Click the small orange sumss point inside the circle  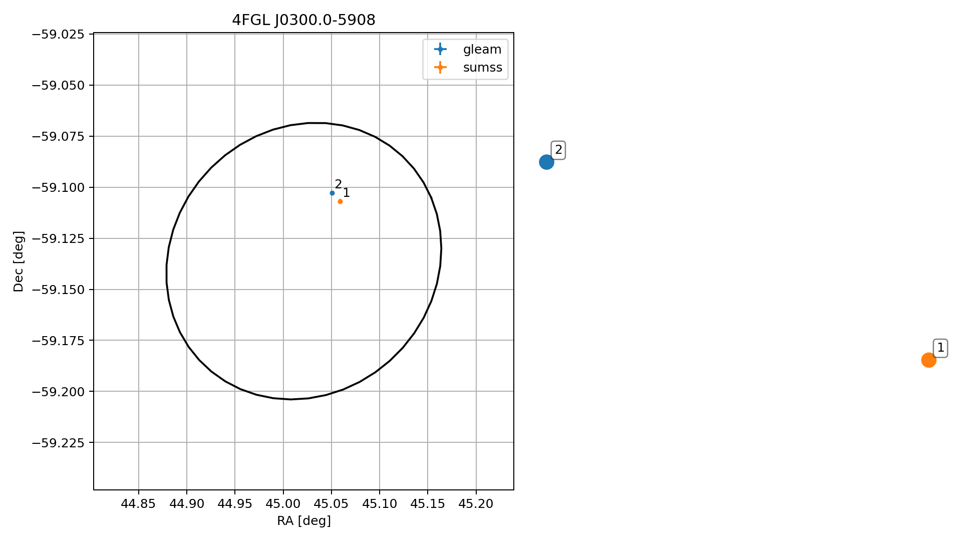(340, 201)
